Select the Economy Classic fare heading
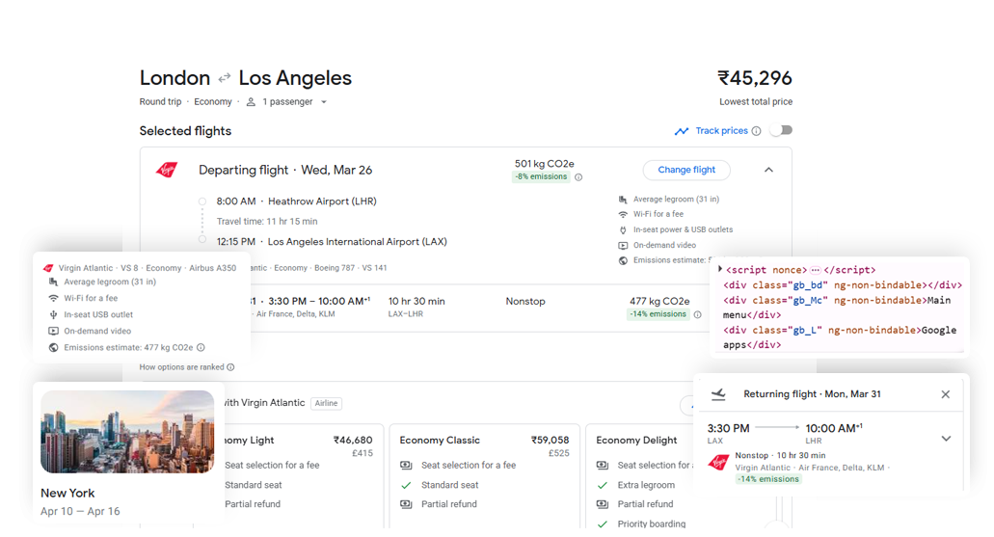Screen dimensions: 994x537 pyautogui.click(x=440, y=440)
